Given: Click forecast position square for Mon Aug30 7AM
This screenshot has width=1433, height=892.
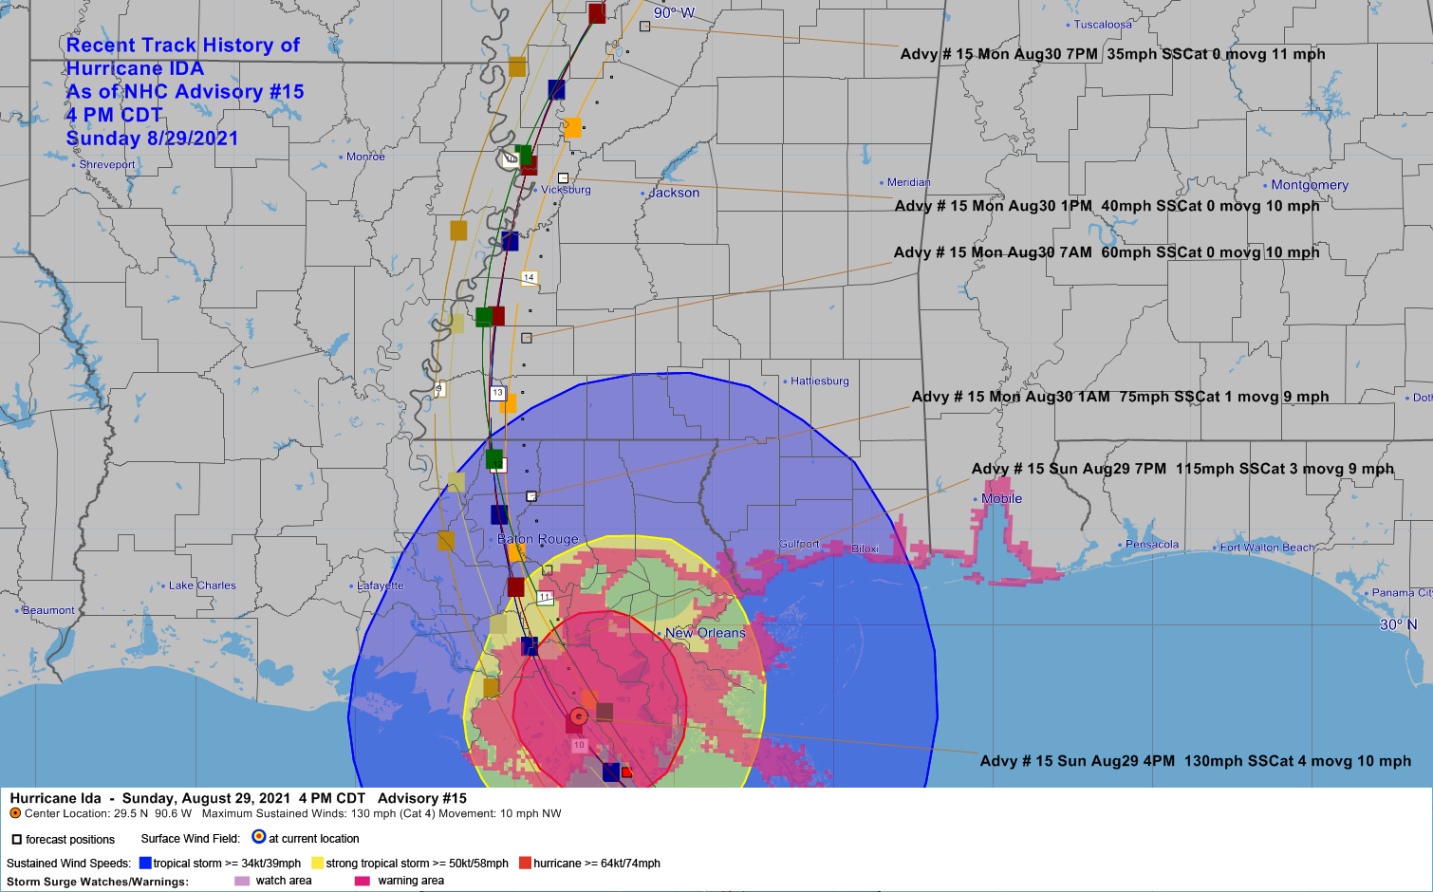Looking at the screenshot, I should coord(527,338).
